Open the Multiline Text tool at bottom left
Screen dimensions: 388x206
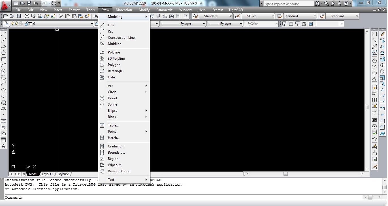3,146
